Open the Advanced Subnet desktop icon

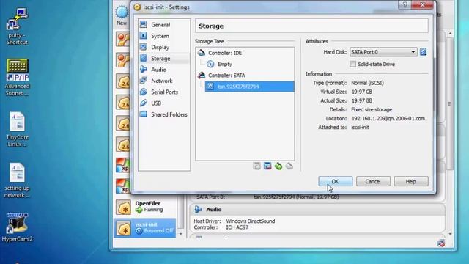[x=17, y=78]
